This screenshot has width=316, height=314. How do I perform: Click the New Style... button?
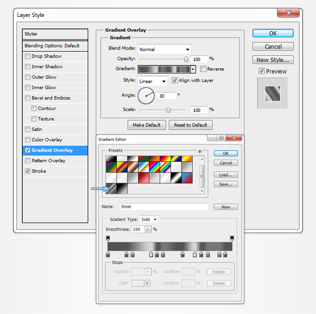tap(273, 60)
